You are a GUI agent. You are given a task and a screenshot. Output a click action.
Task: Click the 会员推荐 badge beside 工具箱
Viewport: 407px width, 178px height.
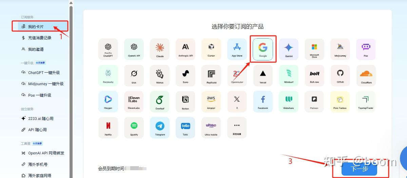37,144
